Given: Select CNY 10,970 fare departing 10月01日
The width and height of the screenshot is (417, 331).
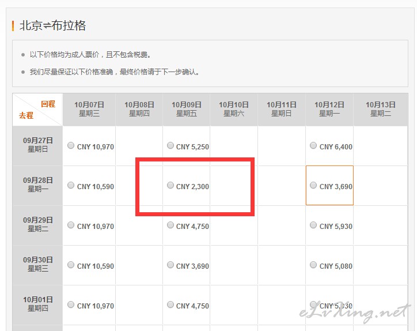Looking at the screenshot, I should (71, 305).
